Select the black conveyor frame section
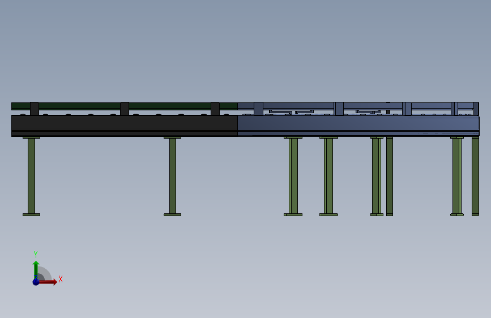This screenshot has width=491, height=318. coord(125,126)
